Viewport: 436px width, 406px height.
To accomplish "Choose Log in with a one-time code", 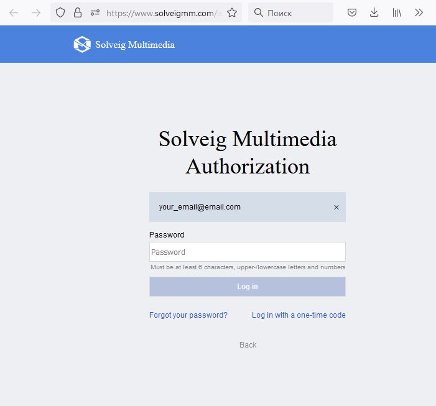I will [299, 315].
